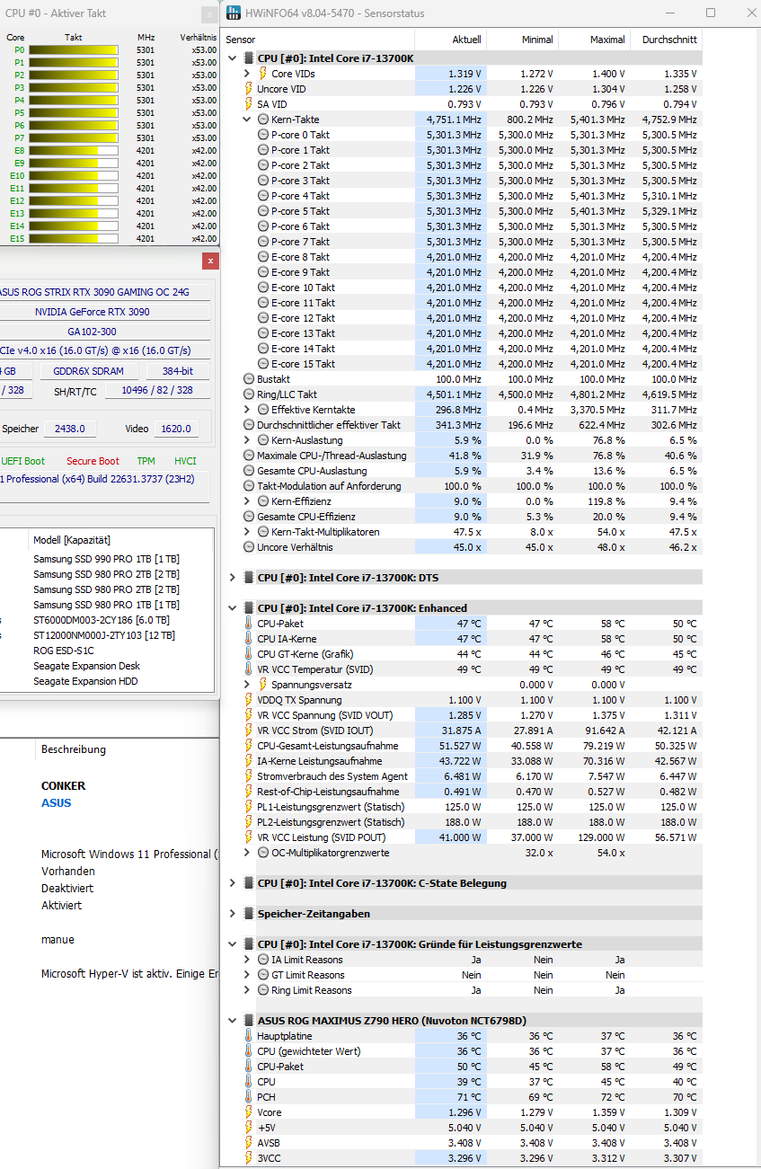
Task: Click the Durchschnitt column header
Action: pos(666,40)
